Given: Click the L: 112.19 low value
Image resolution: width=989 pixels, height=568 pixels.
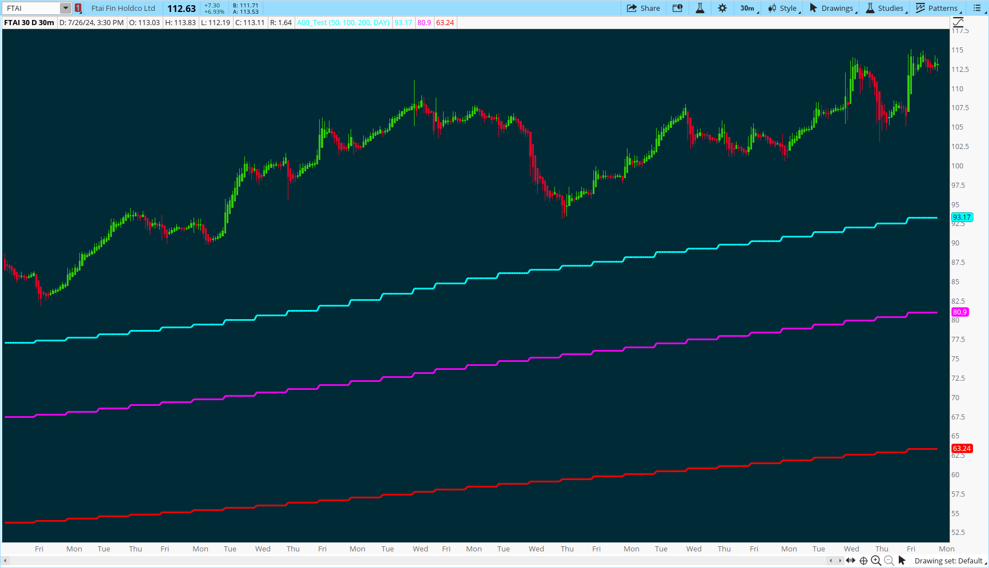Looking at the screenshot, I should [x=216, y=23].
